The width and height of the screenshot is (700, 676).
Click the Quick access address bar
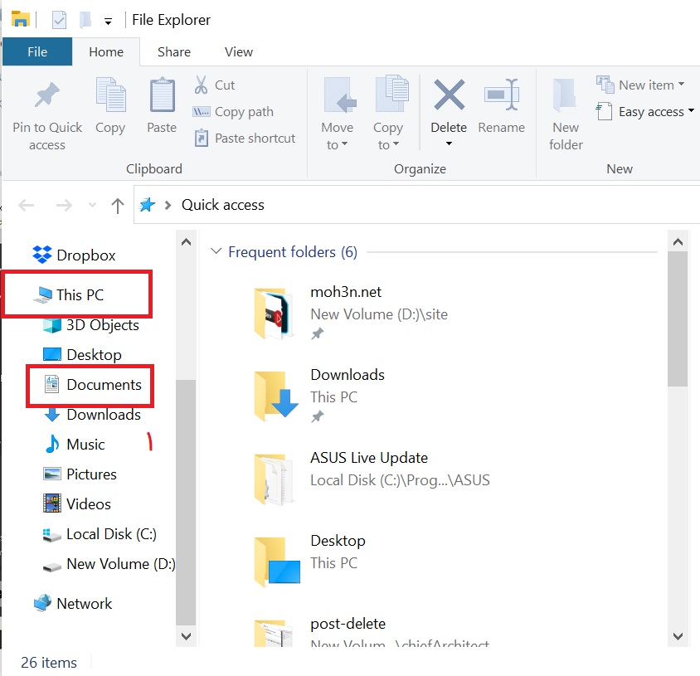coord(415,205)
